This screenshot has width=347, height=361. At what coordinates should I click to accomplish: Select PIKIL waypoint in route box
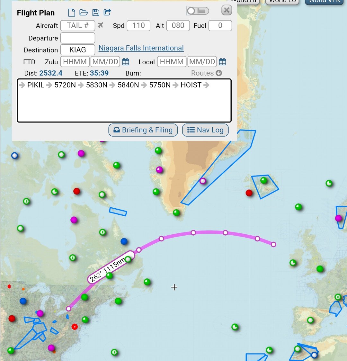coord(36,85)
